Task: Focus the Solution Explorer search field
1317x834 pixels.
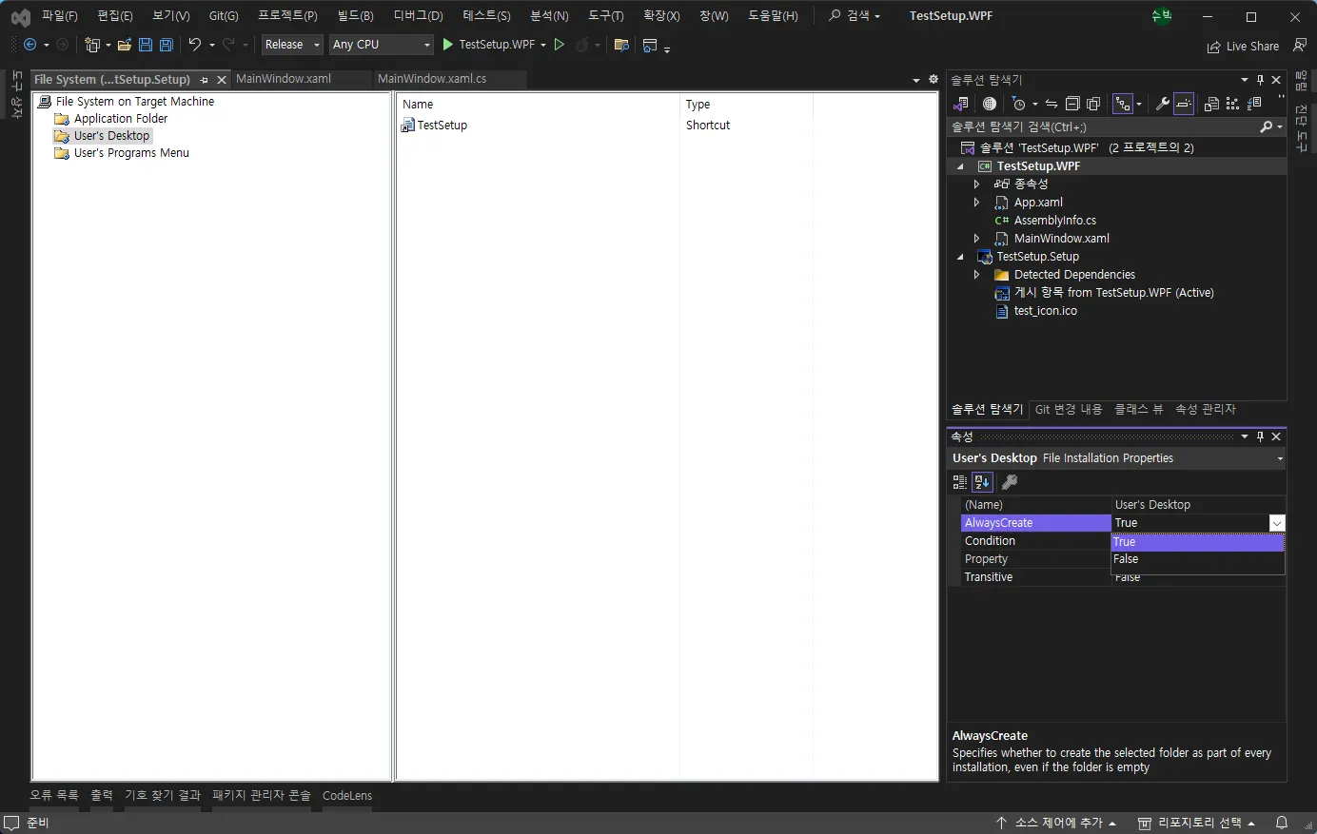Action: [1104, 126]
